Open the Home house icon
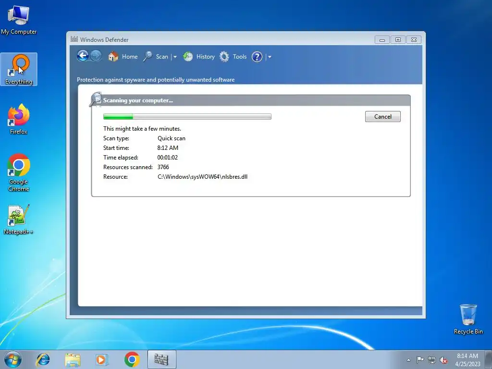The height and width of the screenshot is (369, 492). [113, 57]
